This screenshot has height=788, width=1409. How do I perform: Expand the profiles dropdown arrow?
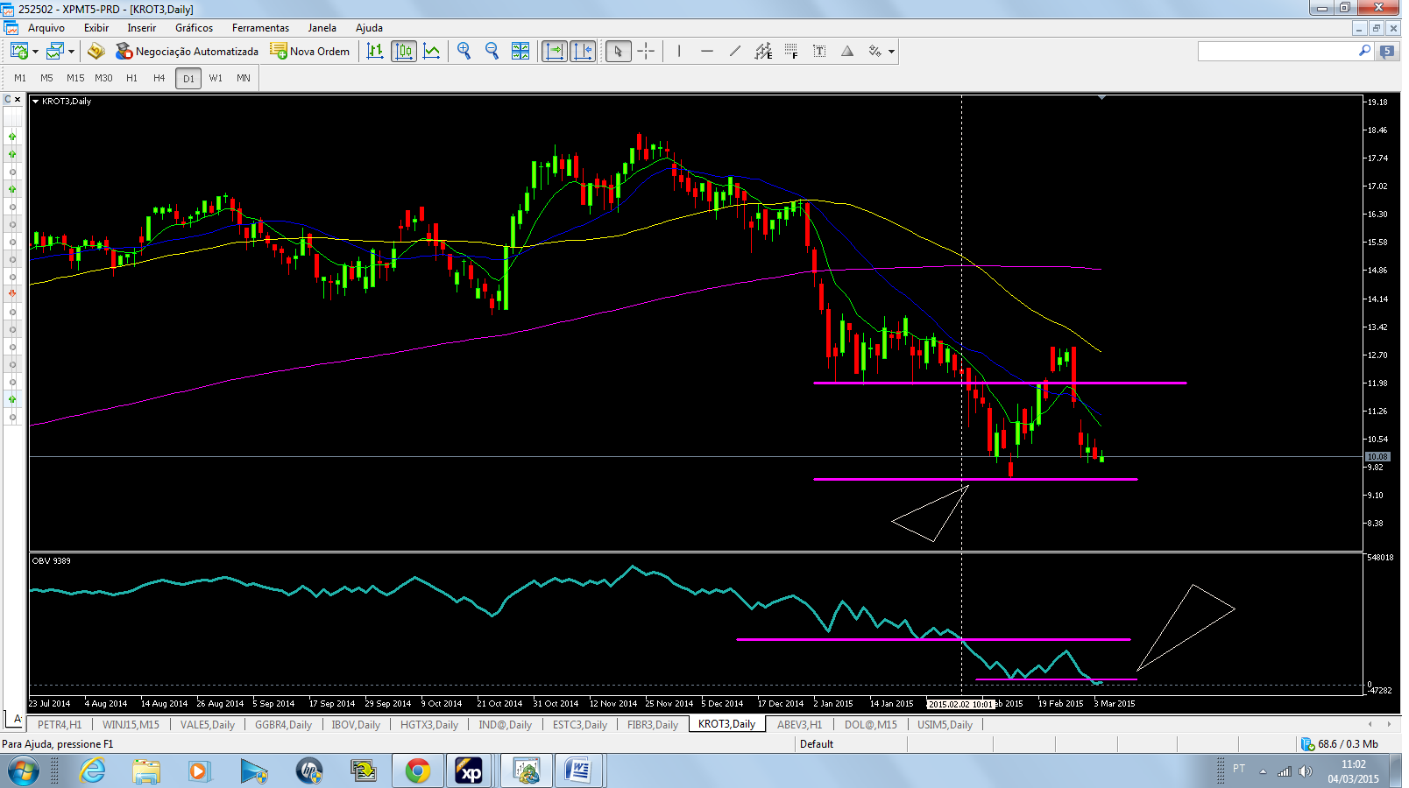pyautogui.click(x=71, y=52)
